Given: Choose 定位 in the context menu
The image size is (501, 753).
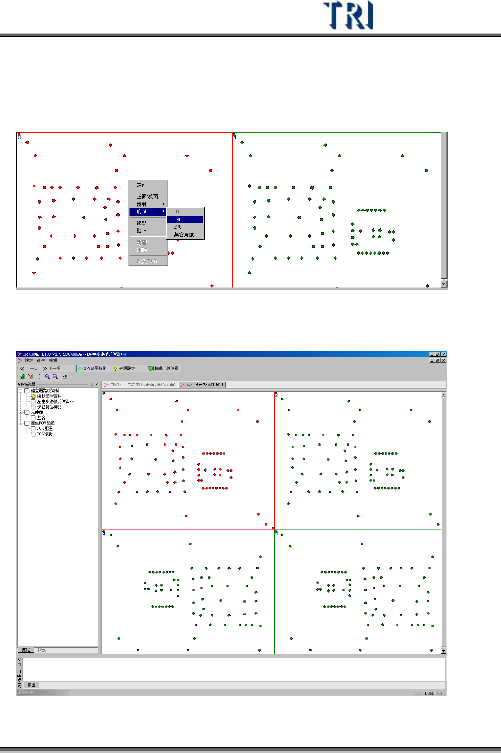Looking at the screenshot, I should coord(148,185).
